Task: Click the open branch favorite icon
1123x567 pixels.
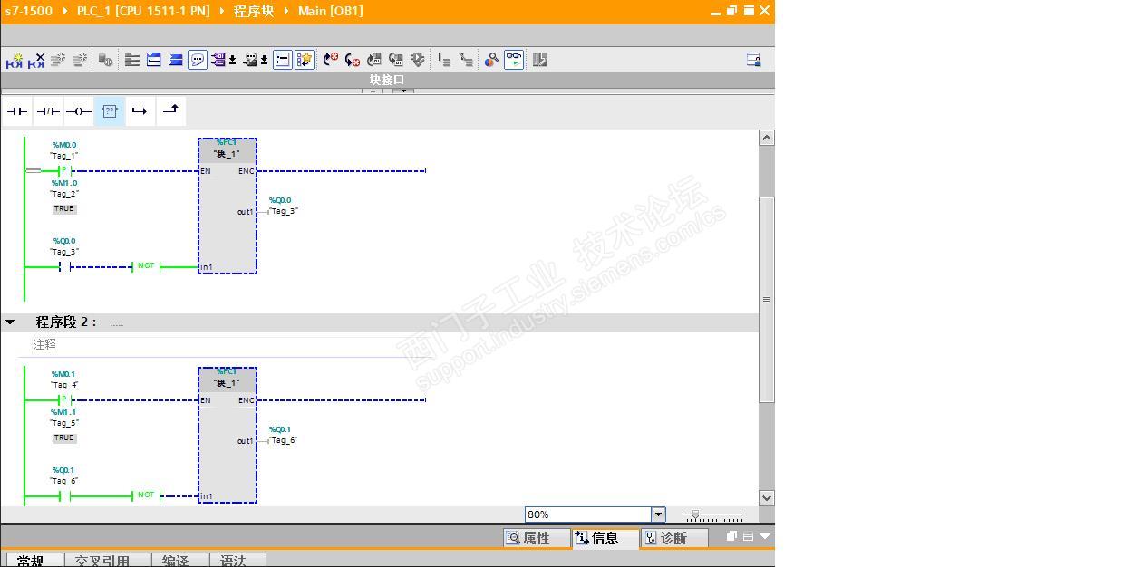Action: (140, 111)
